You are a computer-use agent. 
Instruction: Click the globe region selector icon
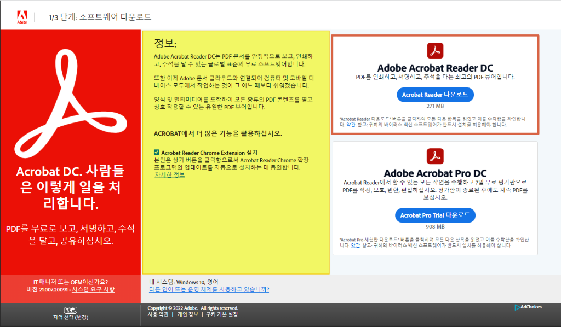click(71, 310)
